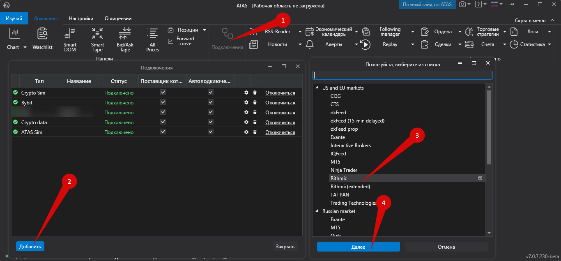
Task: Click the Сделки clipboard icon
Action: (x=425, y=44)
